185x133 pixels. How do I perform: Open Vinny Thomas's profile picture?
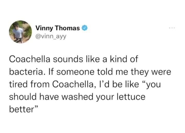(x=20, y=32)
